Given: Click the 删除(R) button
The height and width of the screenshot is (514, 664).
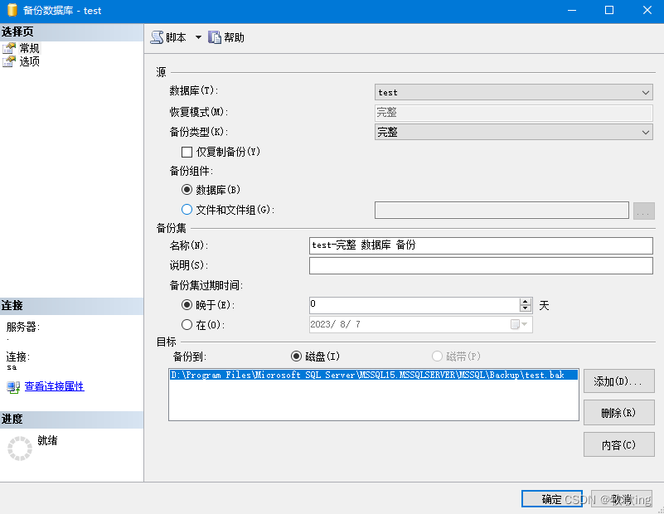Looking at the screenshot, I should [618, 412].
